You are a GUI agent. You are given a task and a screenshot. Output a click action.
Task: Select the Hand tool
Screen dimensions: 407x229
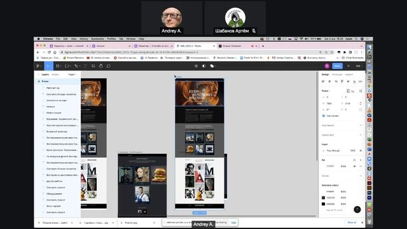coord(100,66)
